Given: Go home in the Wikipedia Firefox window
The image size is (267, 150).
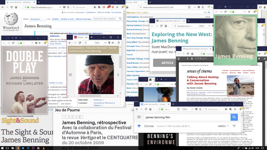Looking at the screenshot, I should tap(16, 7).
